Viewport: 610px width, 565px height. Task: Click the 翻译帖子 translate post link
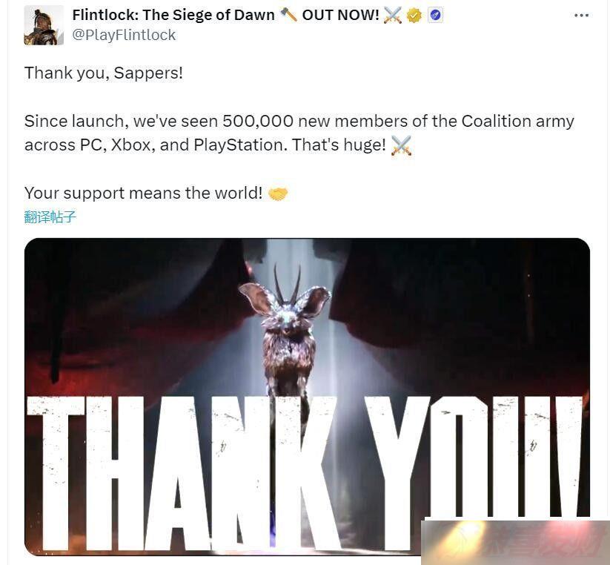tap(50, 217)
